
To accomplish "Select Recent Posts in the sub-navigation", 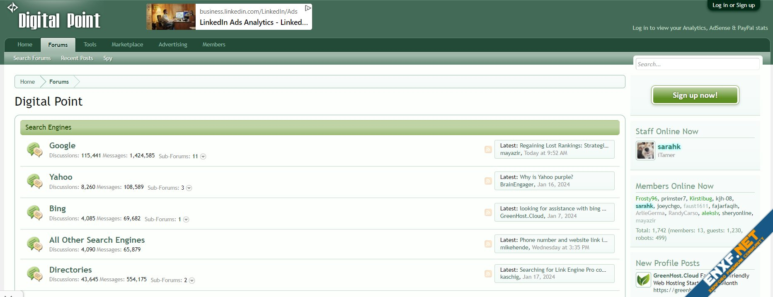I will point(77,58).
